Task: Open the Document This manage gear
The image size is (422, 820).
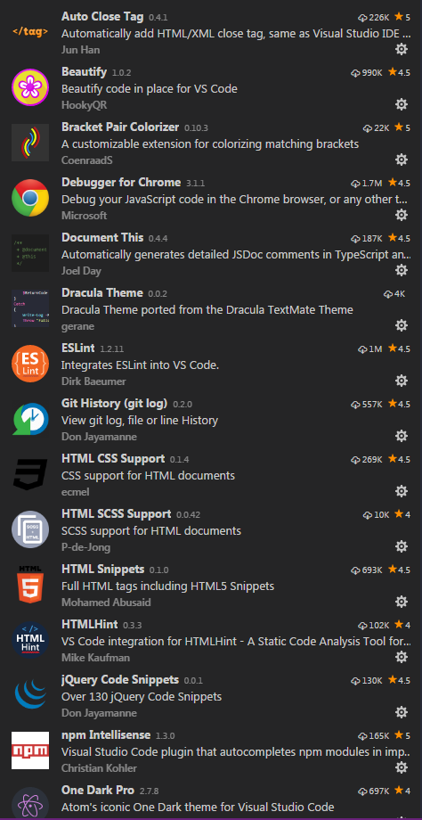Action: 402,270
